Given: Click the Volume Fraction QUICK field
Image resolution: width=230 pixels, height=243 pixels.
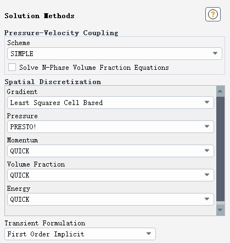Looking at the screenshot, I should tap(110, 175).
